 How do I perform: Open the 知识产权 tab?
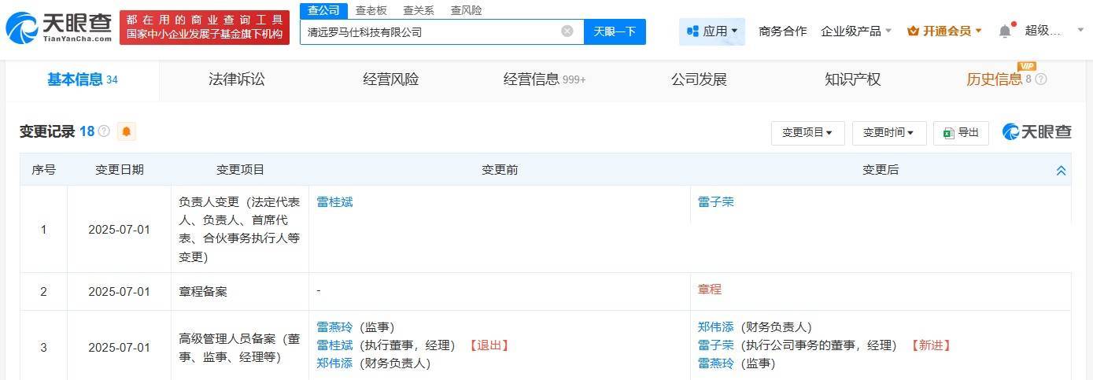pyautogui.click(x=853, y=79)
